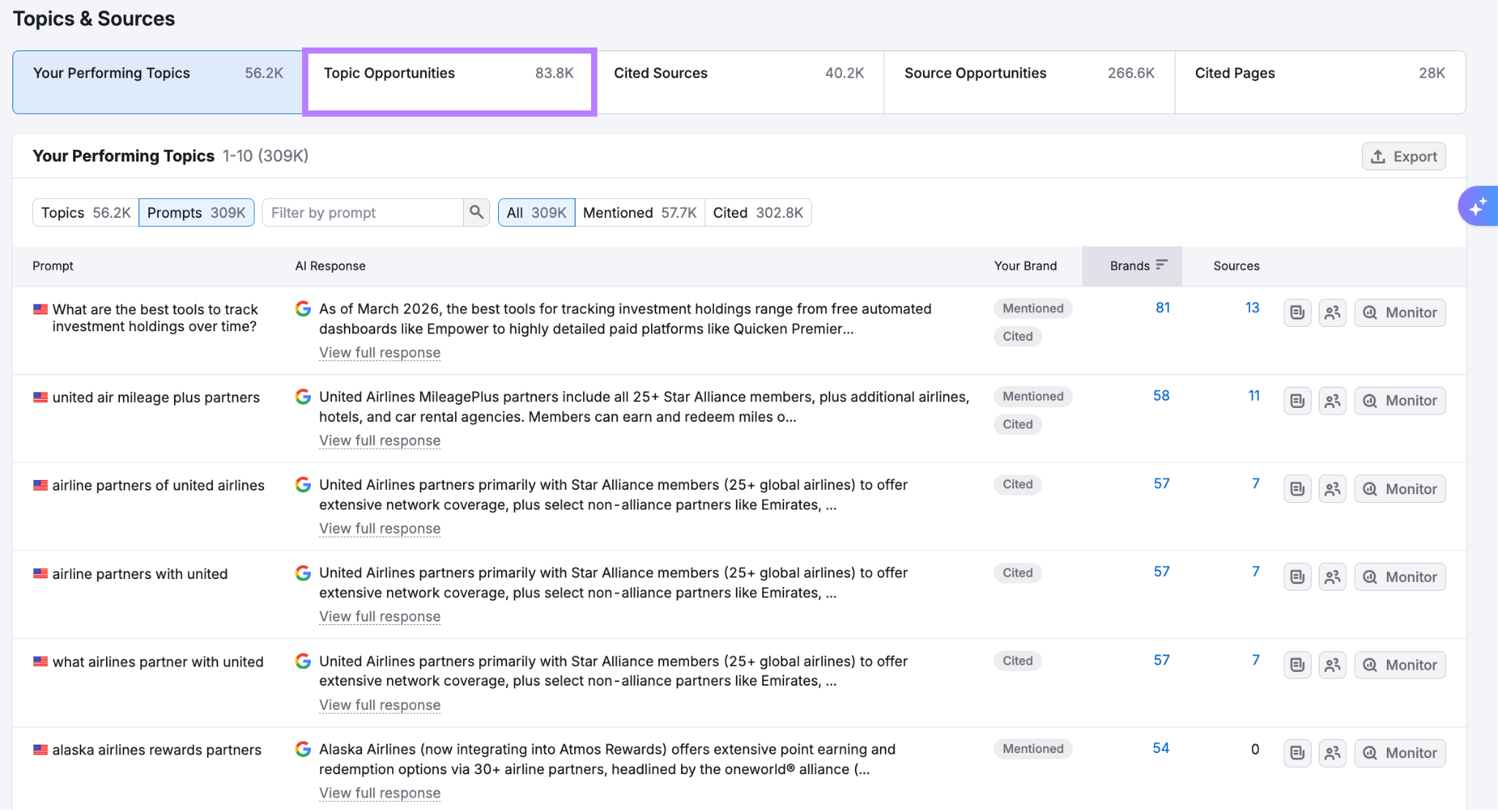Open Your Performing Topics tab
Screen dimensions: 1498x810
(x=158, y=82)
